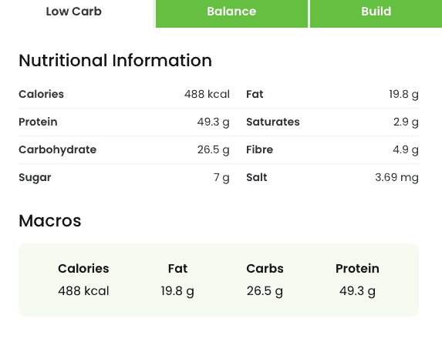Switch to the Low Carb tab
The image size is (442, 359).
coord(74,12)
